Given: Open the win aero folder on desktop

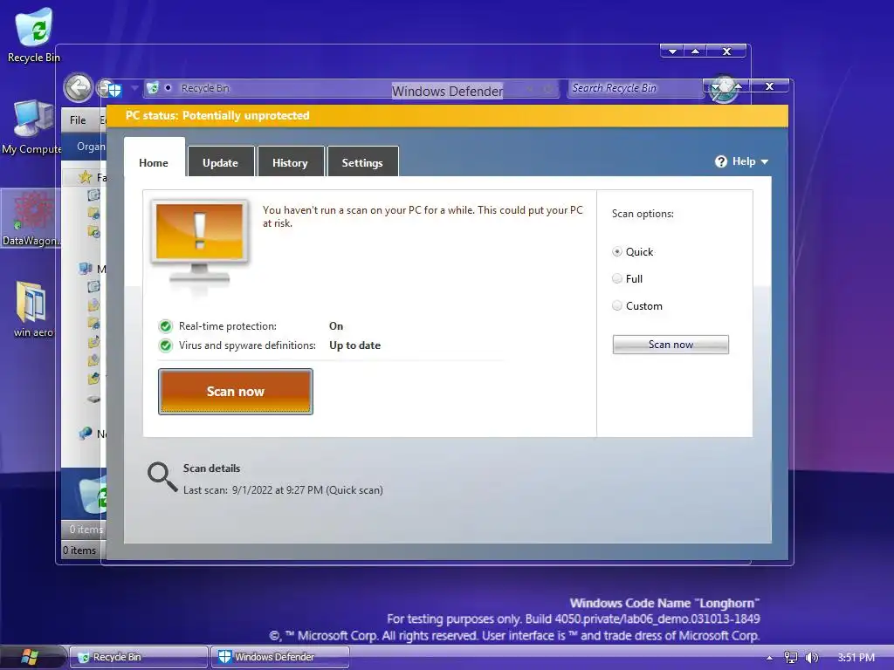Looking at the screenshot, I should tap(33, 310).
